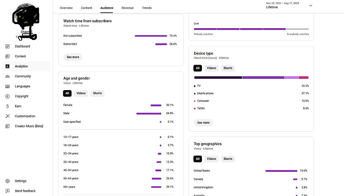Screen dimensions: 344x196
Task: Expand the Lifetime date range dropdown
Action: click(311, 6)
